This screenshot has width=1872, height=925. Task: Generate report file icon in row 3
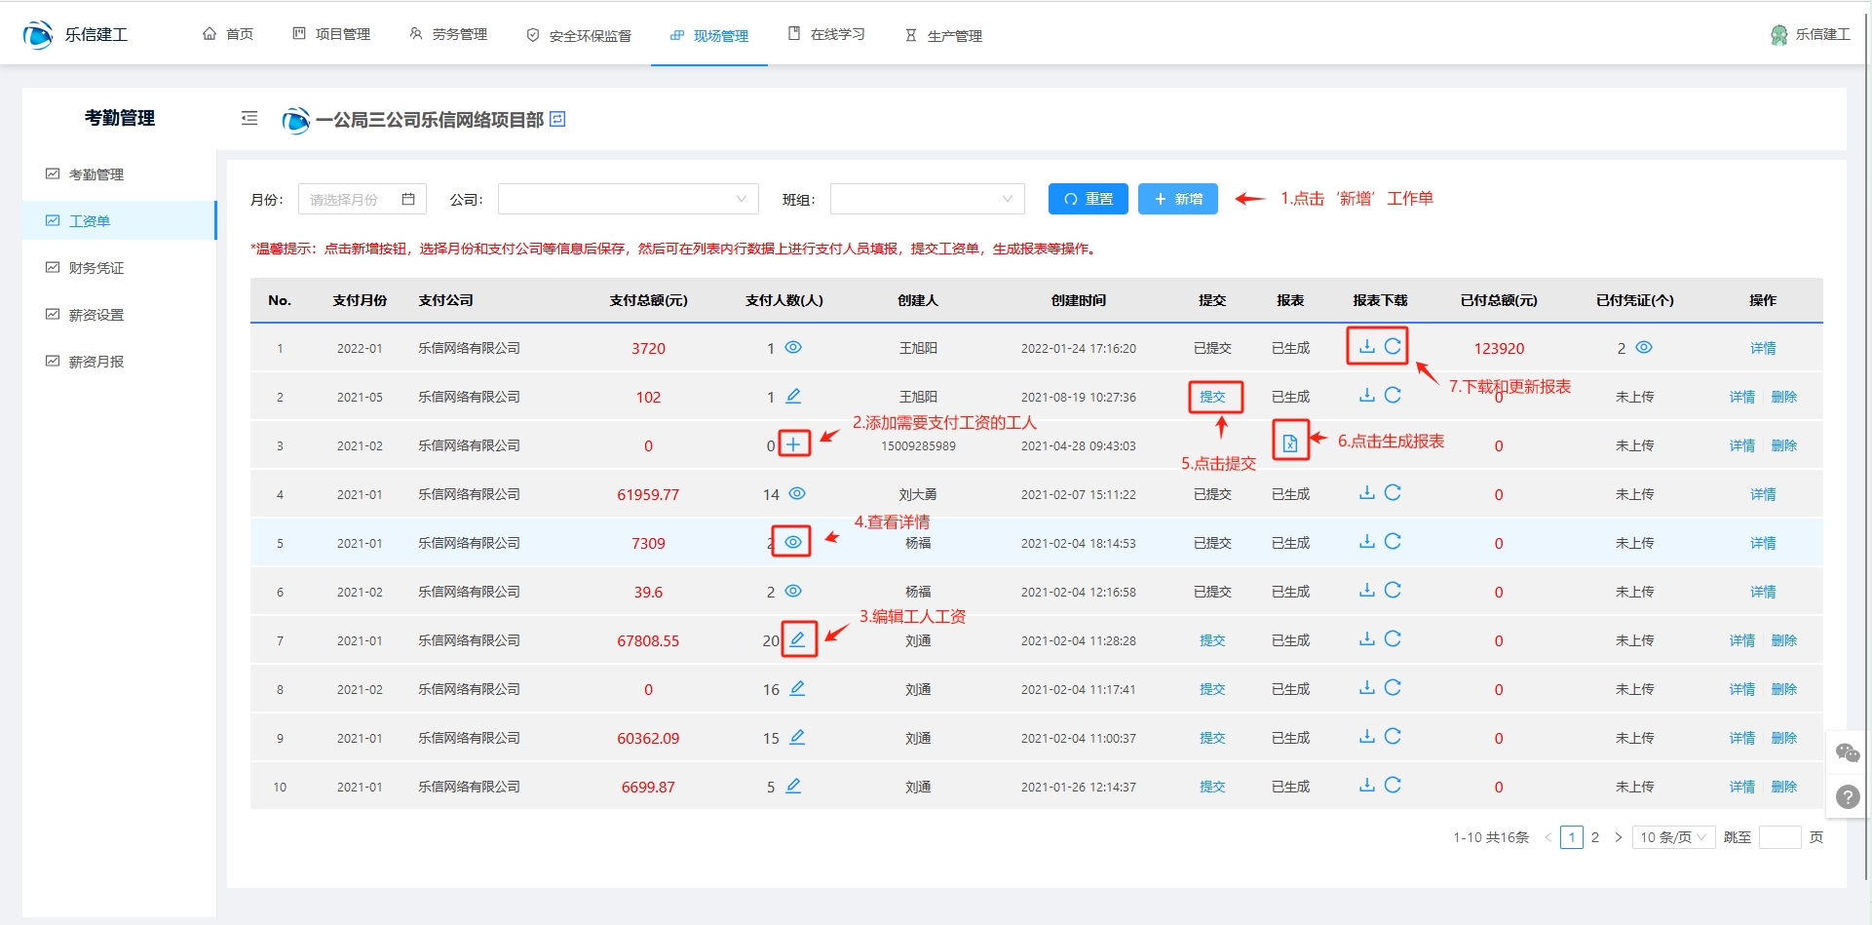(1290, 443)
